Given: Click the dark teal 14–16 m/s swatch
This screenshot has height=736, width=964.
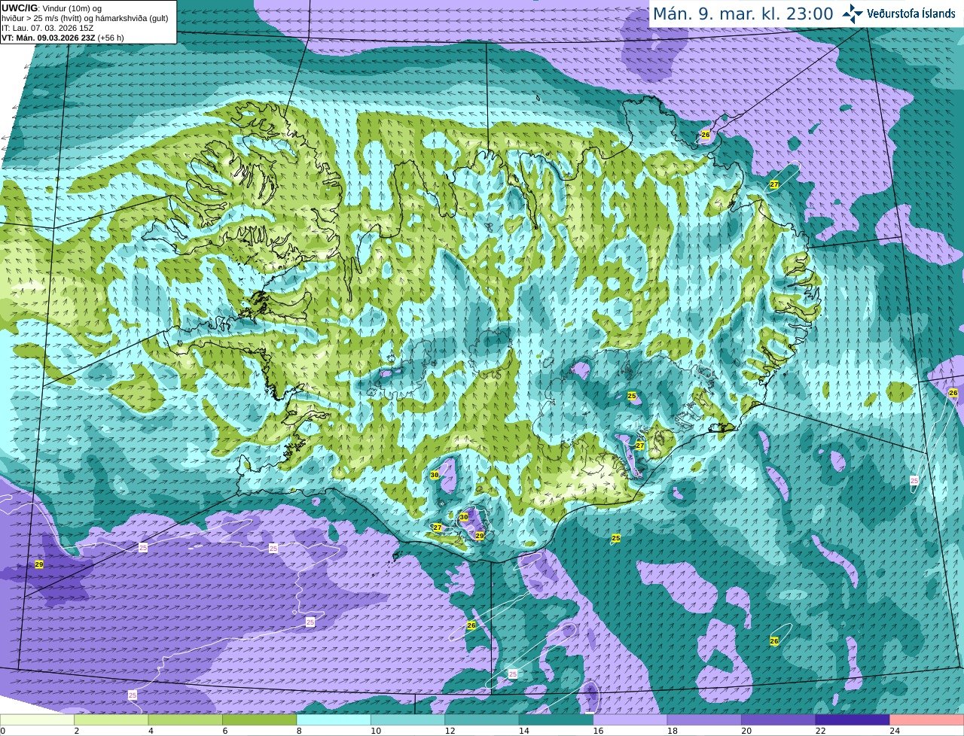Looking at the screenshot, I should [x=557, y=719].
